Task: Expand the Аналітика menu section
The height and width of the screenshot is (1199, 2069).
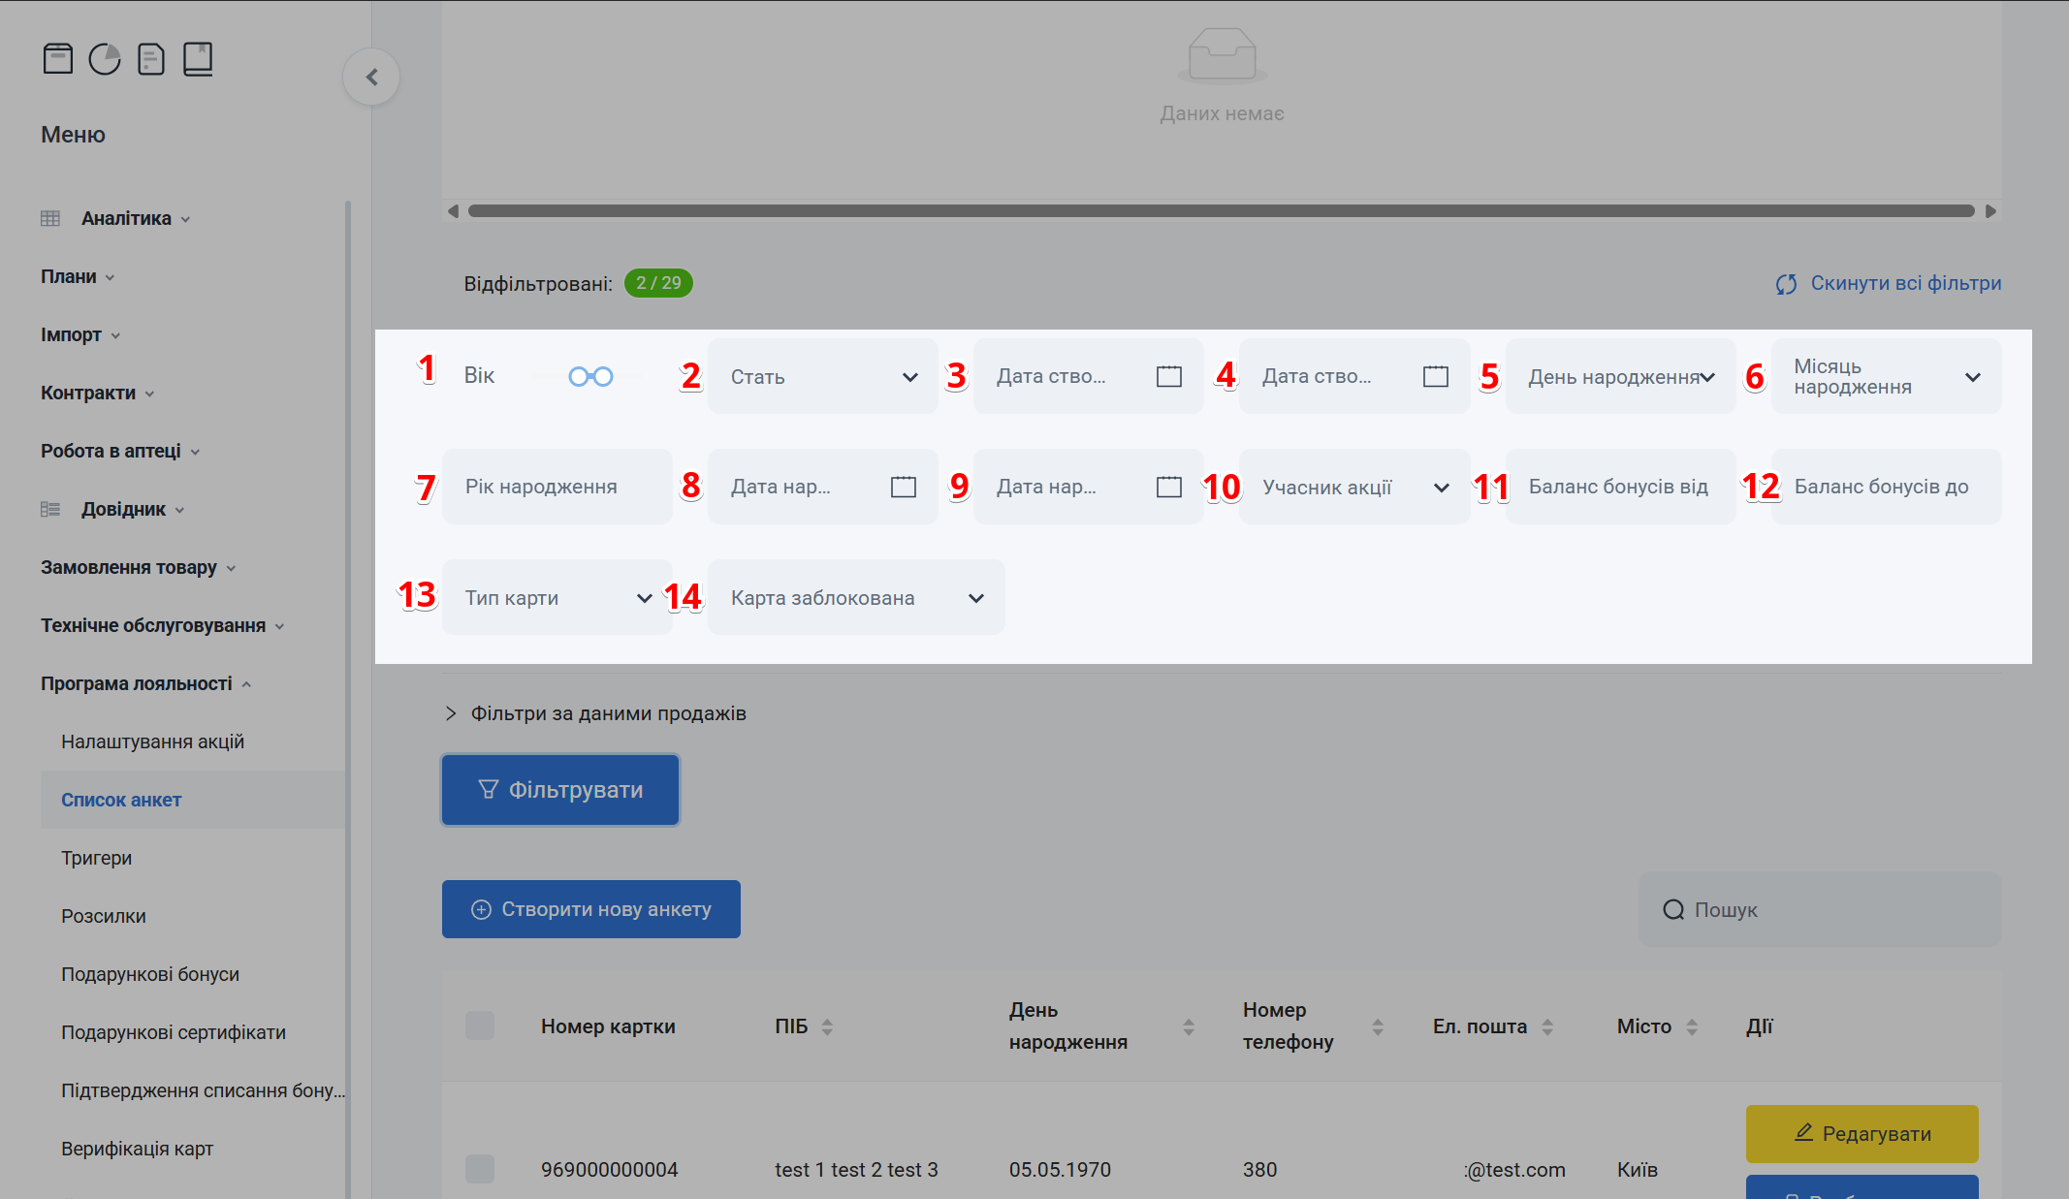Action: (x=127, y=218)
